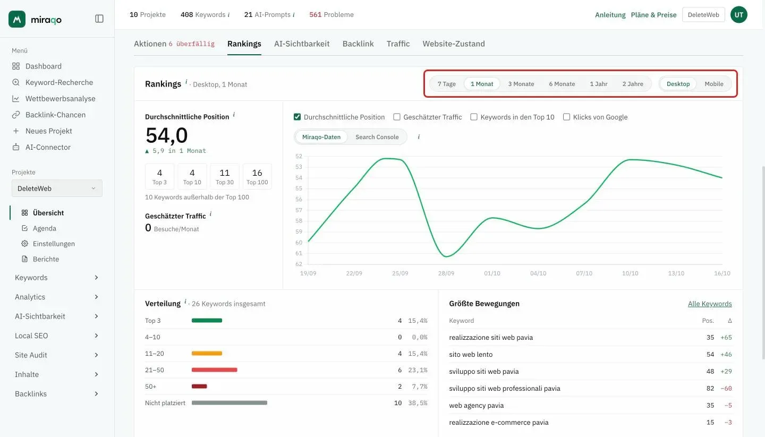
Task: Click the Berichte document icon
Action: [x=24, y=259]
